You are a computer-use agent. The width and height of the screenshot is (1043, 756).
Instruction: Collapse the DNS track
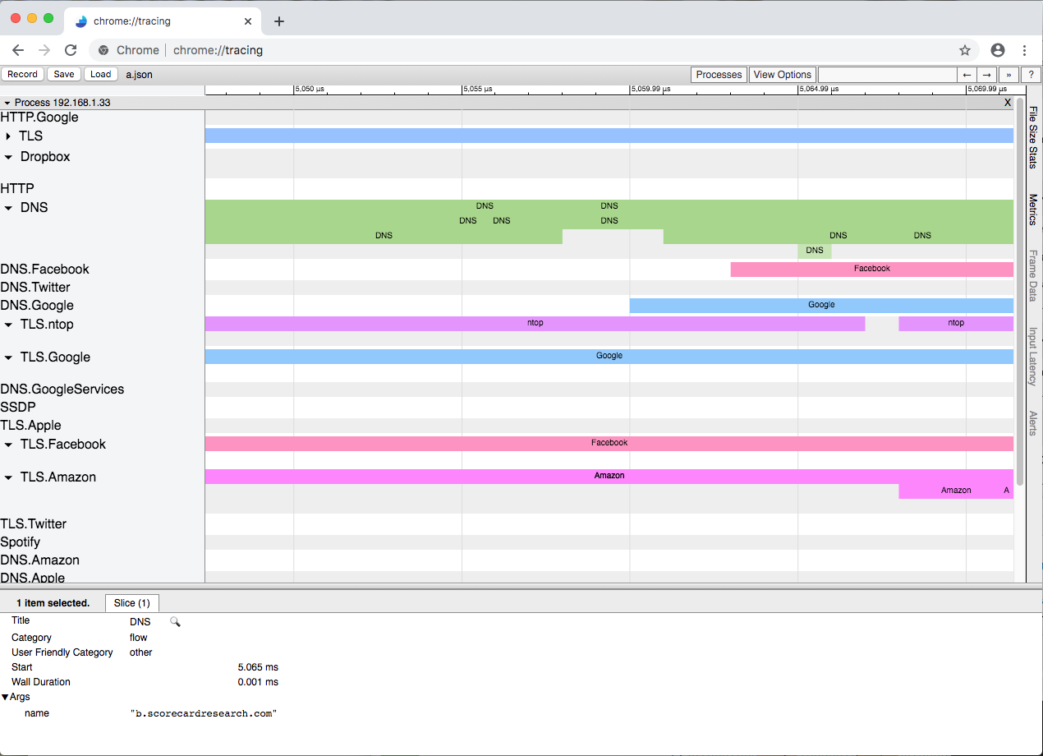click(x=9, y=208)
